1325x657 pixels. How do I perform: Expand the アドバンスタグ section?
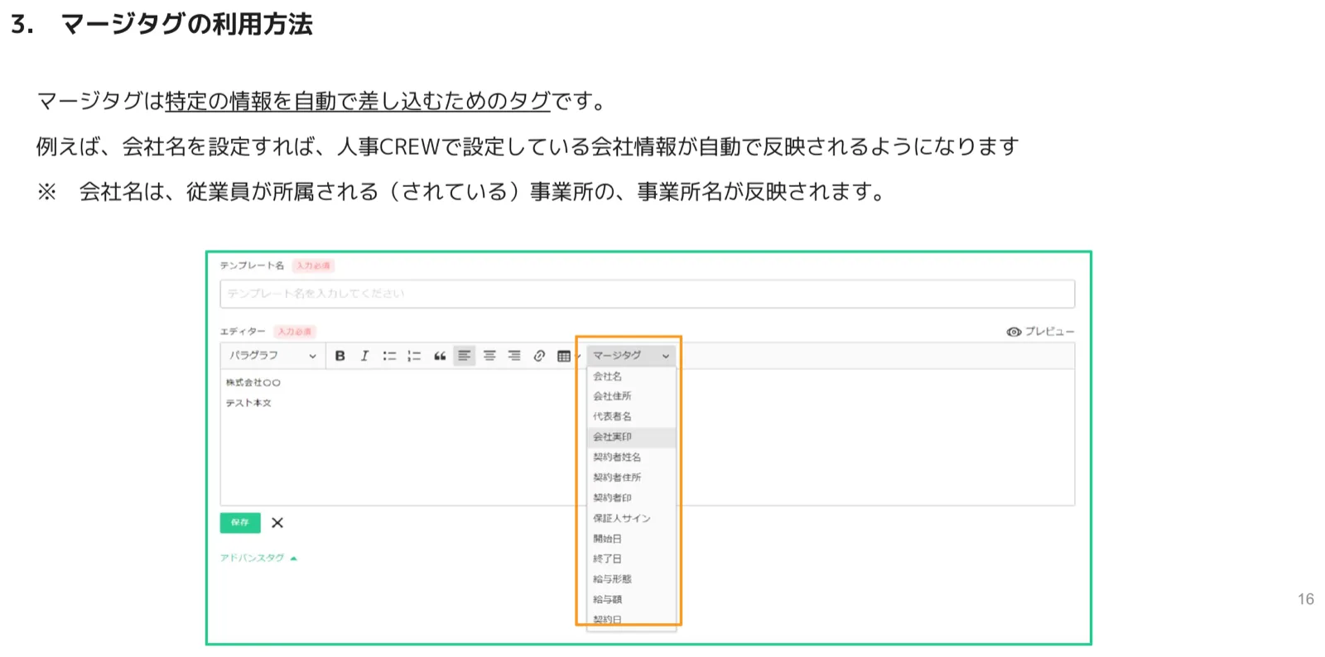click(x=258, y=559)
